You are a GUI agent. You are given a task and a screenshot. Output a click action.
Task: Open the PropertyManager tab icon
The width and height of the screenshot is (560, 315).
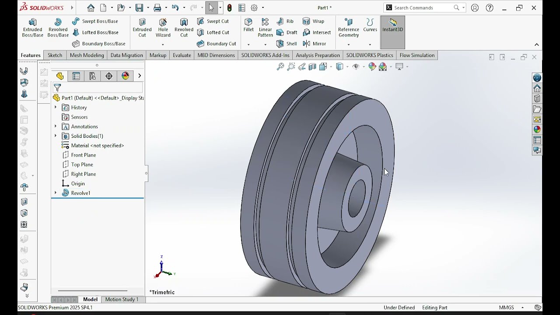(76, 76)
